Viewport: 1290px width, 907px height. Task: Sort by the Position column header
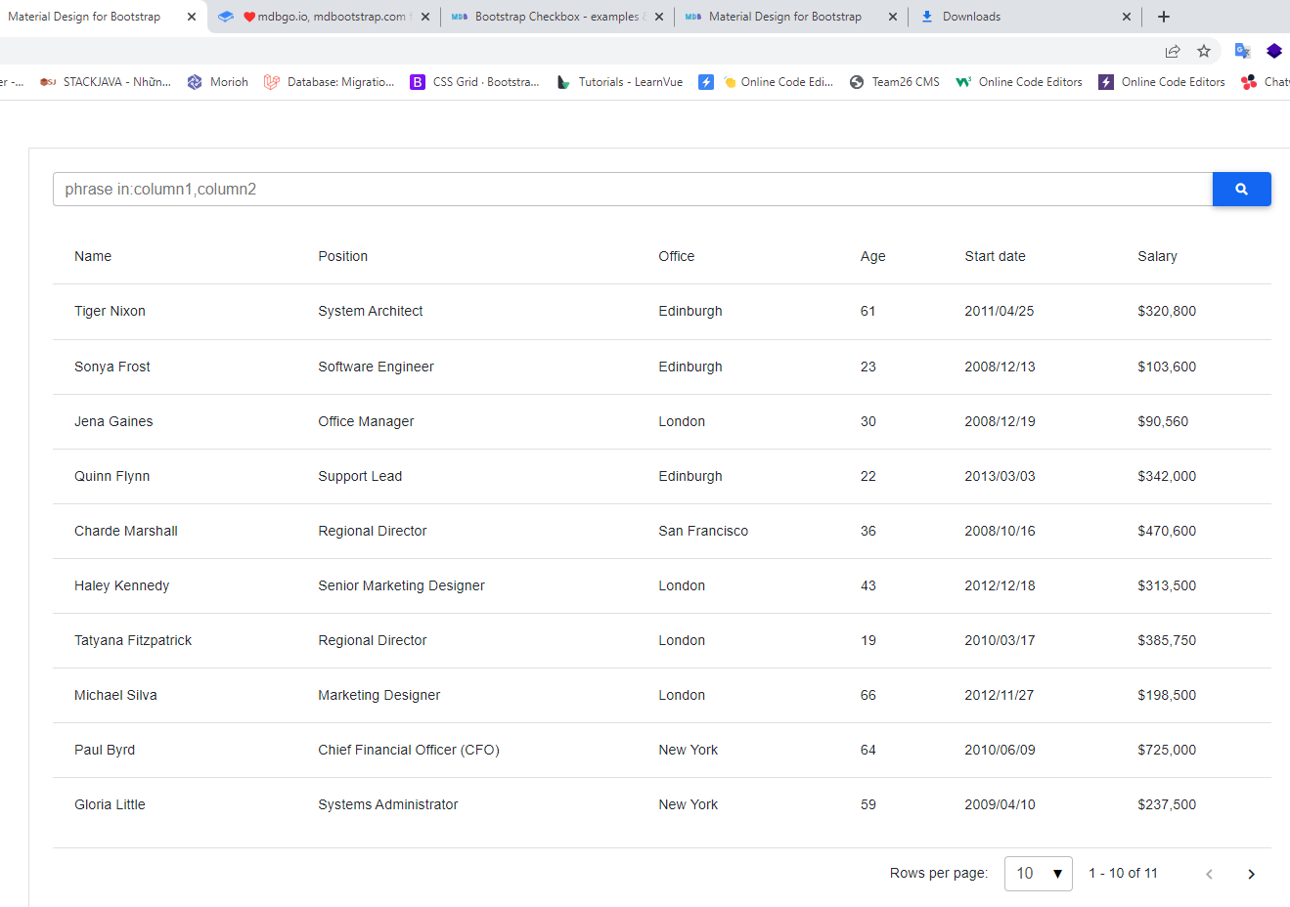(x=342, y=256)
